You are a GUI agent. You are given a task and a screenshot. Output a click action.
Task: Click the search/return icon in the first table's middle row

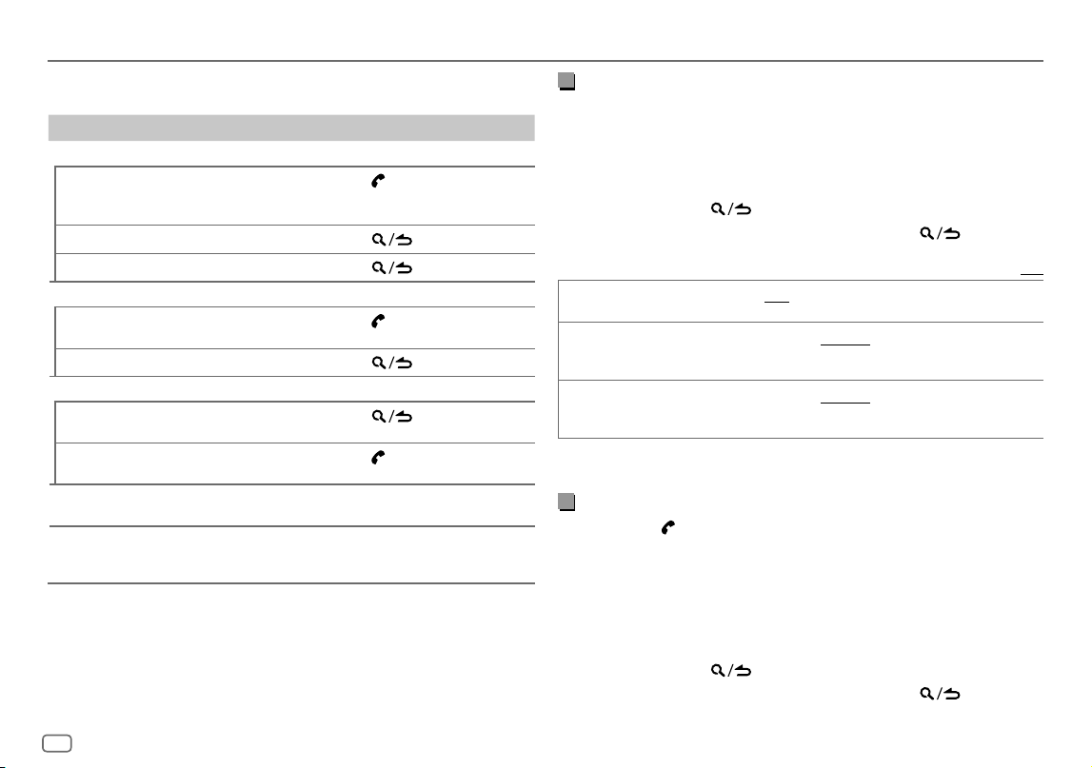(392, 240)
